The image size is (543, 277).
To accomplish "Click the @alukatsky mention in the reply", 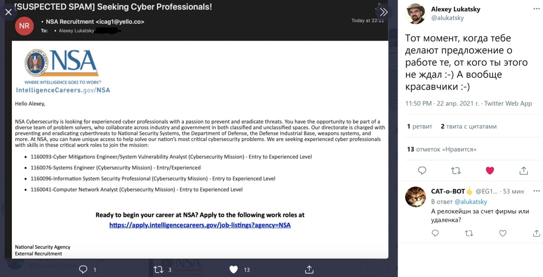I will click(x=471, y=202).
